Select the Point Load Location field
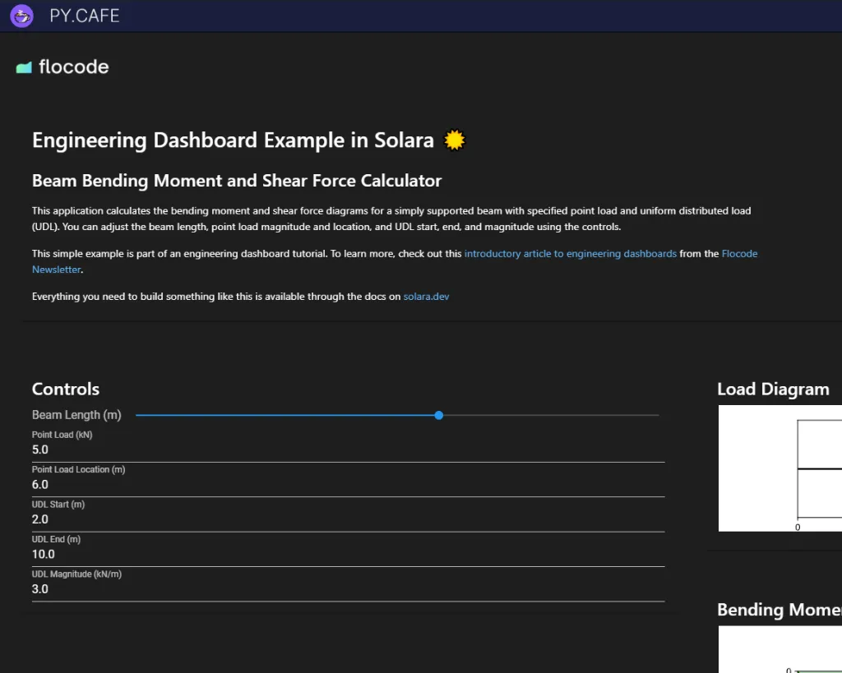This screenshot has height=673, width=842. point(347,485)
